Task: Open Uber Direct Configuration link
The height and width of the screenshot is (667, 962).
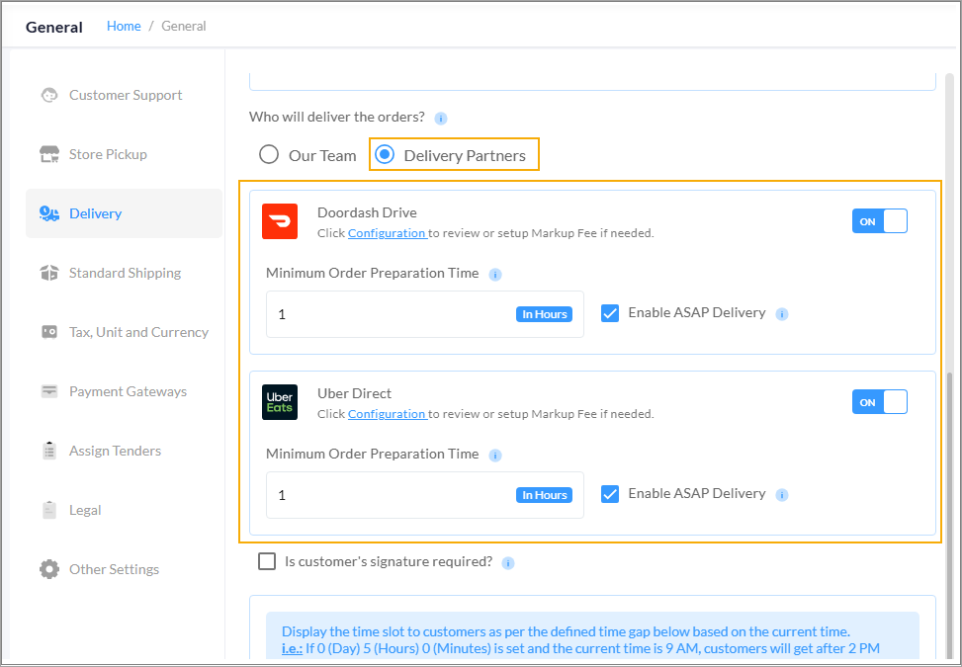Action: pos(386,414)
